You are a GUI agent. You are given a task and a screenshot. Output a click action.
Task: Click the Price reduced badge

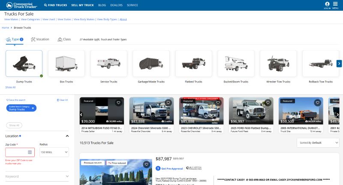coord(117,163)
